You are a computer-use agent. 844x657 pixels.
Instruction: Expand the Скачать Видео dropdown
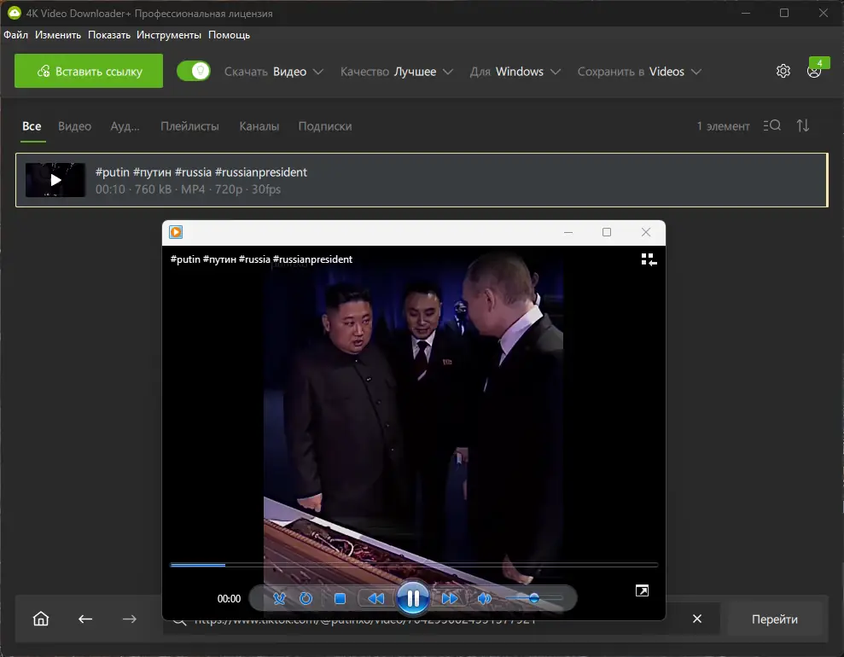[273, 72]
